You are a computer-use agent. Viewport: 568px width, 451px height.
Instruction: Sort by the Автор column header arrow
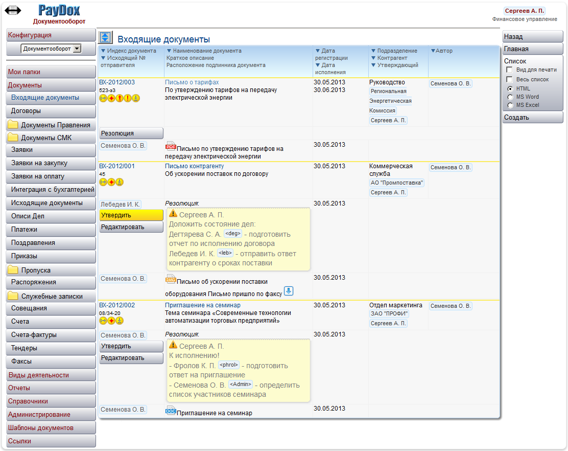[433, 51]
